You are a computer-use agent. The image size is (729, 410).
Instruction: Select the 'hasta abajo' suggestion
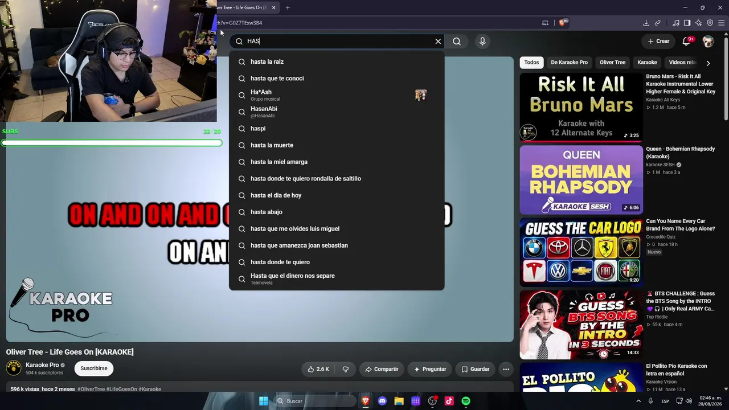point(337,212)
